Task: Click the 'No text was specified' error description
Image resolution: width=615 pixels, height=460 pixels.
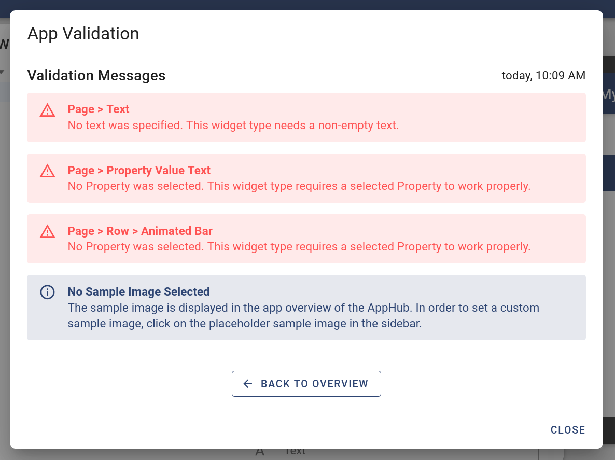Action: (x=233, y=126)
